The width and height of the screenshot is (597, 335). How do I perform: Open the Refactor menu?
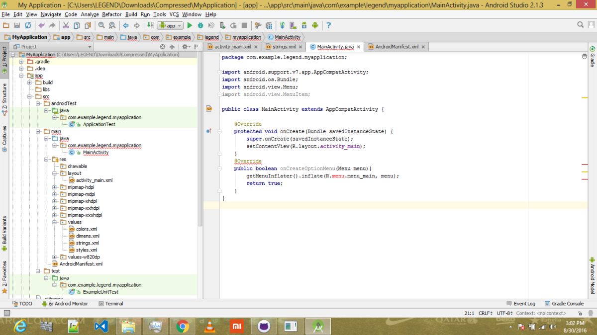(112, 14)
